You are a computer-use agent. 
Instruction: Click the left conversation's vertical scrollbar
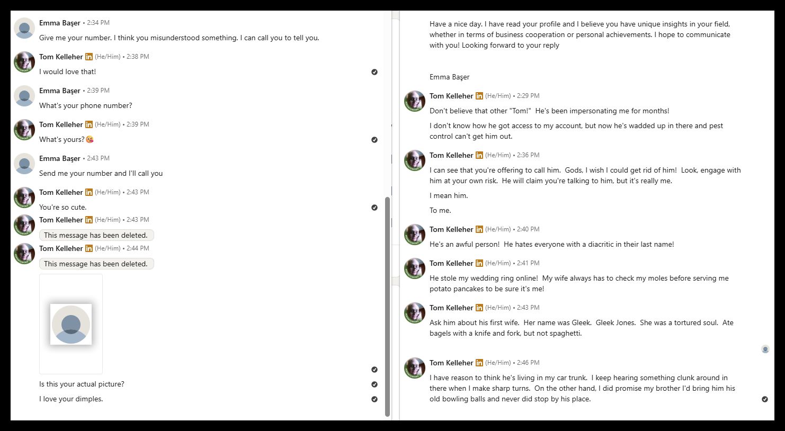[x=387, y=306]
